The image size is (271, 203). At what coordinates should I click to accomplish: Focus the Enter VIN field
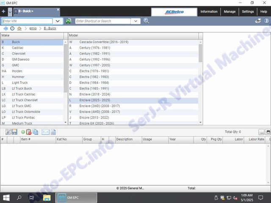27,21
